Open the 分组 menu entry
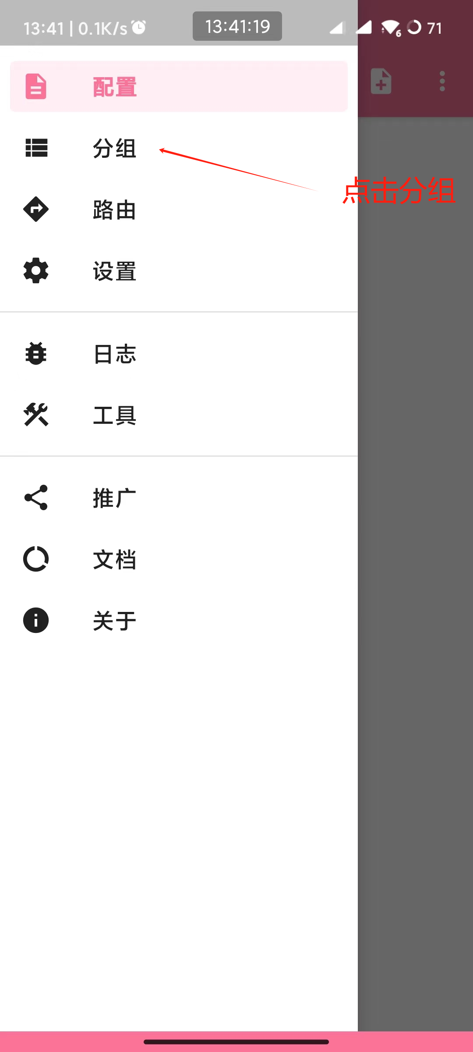Screen dimensions: 473x1052 pyautogui.click(x=115, y=148)
